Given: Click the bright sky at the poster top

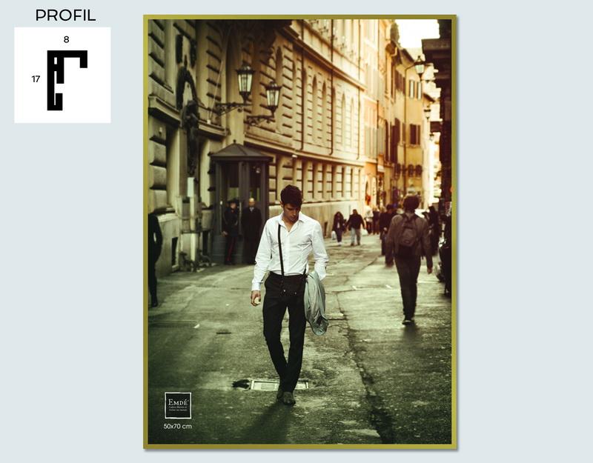Looking at the screenshot, I should (x=418, y=33).
